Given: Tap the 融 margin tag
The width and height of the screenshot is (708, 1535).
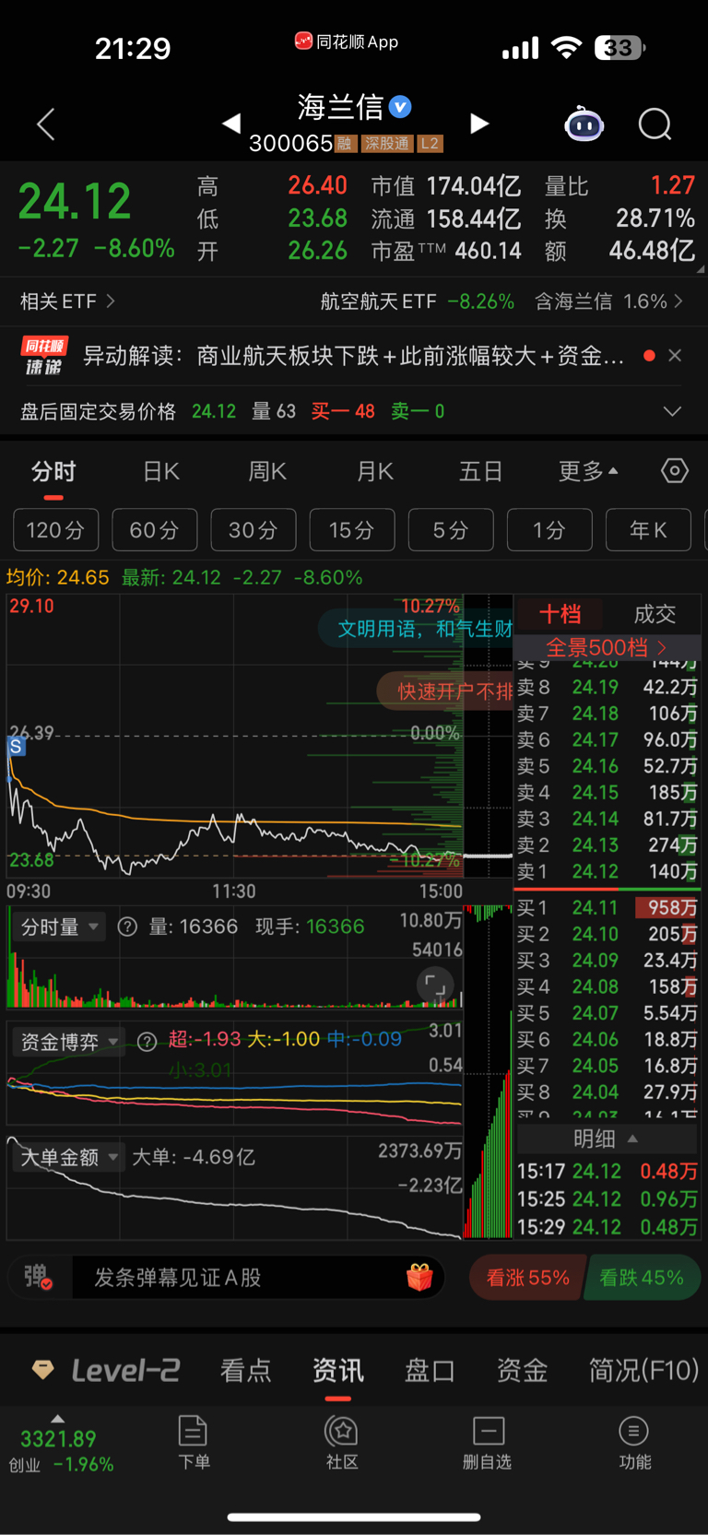Looking at the screenshot, I should pos(345,144).
